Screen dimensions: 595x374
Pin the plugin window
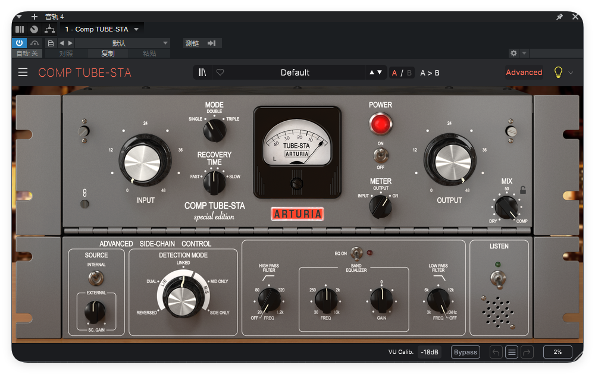[559, 17]
